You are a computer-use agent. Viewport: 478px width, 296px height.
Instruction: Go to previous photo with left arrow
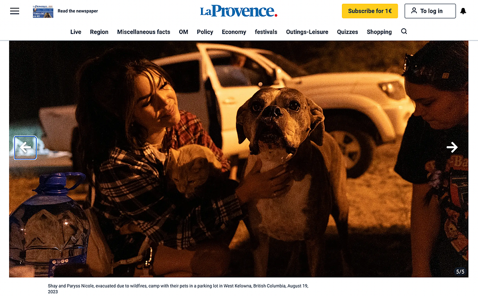point(26,148)
